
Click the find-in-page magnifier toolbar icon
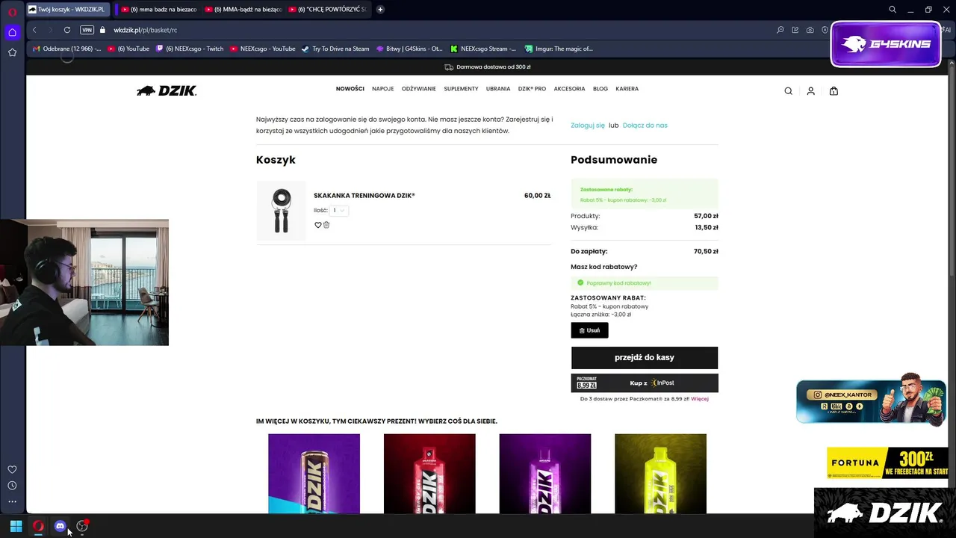(780, 30)
